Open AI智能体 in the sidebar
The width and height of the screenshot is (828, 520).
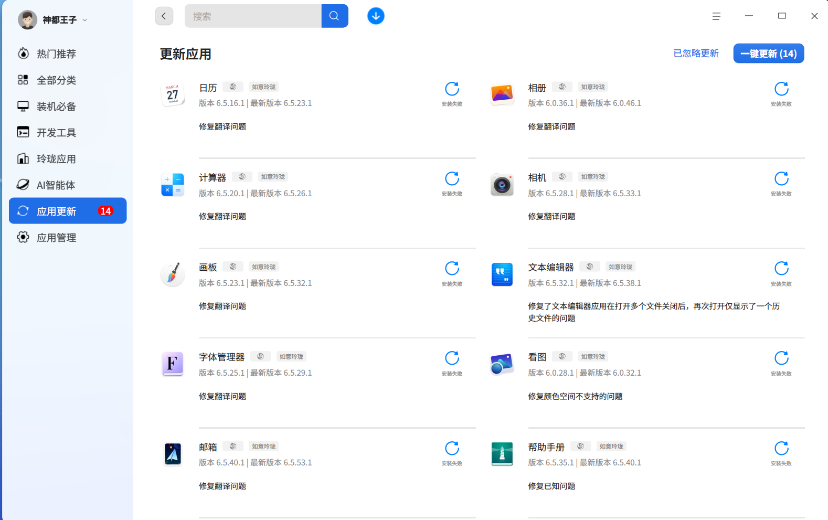pyautogui.click(x=68, y=185)
